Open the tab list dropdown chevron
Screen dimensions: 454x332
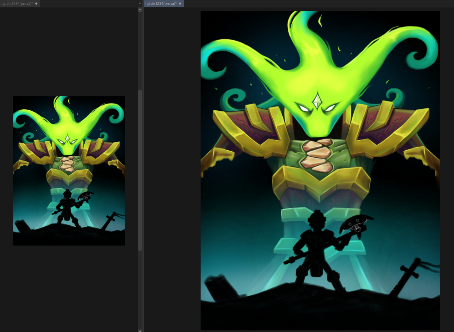[140, 3]
